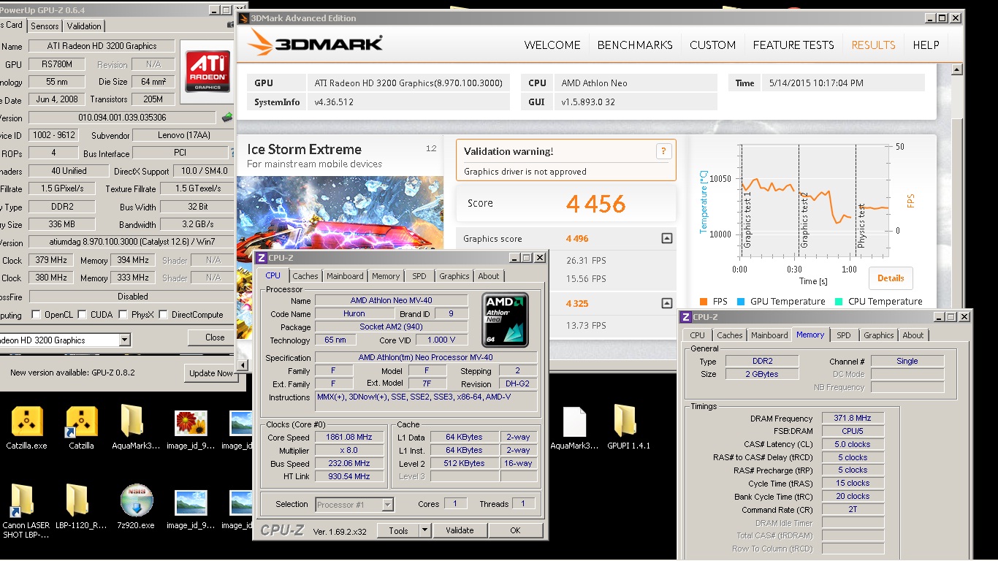Enable the OpenCL checkbox in GPU-Z
Screen dimensions: 998x561
click(36, 315)
